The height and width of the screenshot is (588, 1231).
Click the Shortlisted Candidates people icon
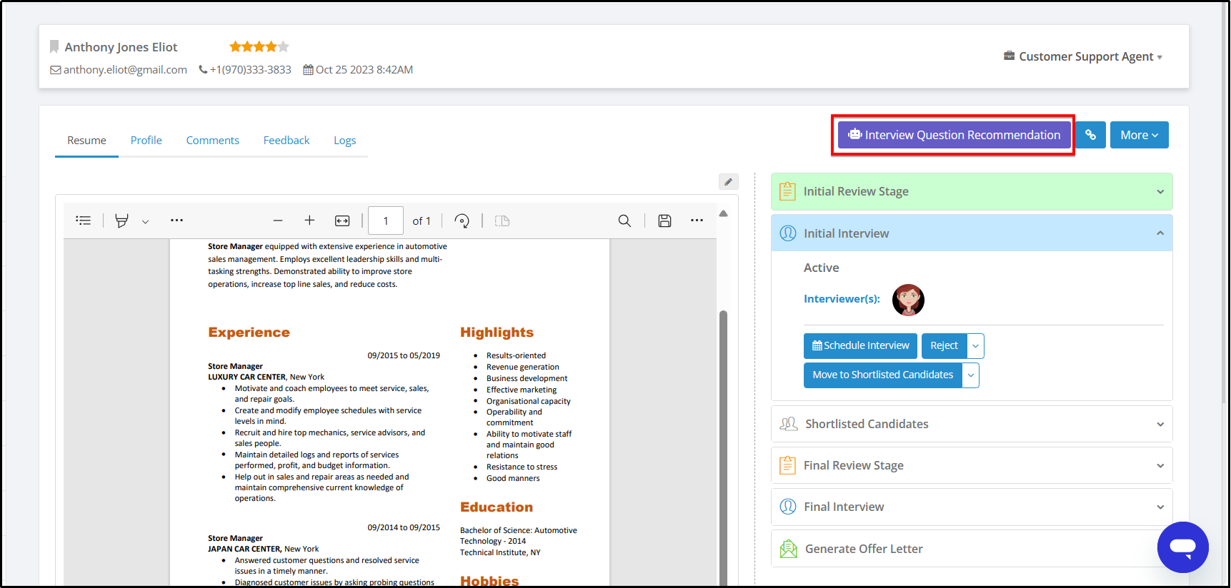(789, 424)
